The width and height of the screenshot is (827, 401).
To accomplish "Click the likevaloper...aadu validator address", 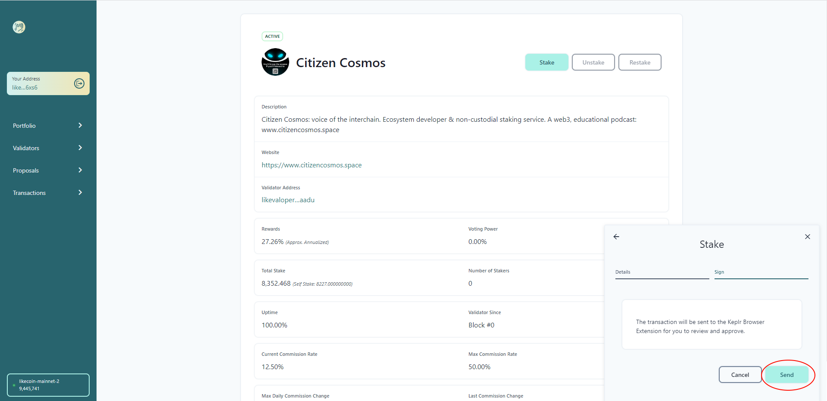I will tap(288, 200).
